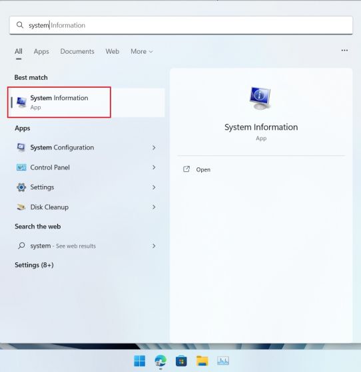Screen dimensions: 361x372
Task: Open the More filter dropdown
Action: [141, 52]
